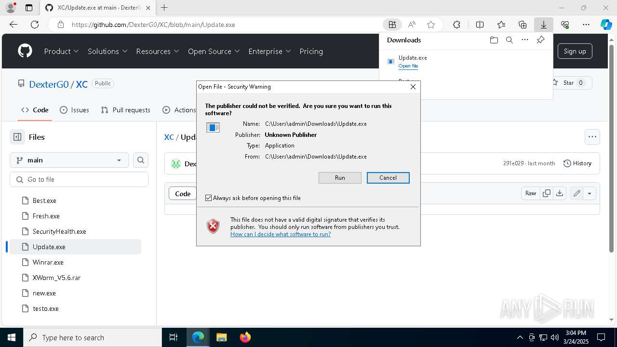
Task: Expand the Resources menu
Action: [158, 51]
